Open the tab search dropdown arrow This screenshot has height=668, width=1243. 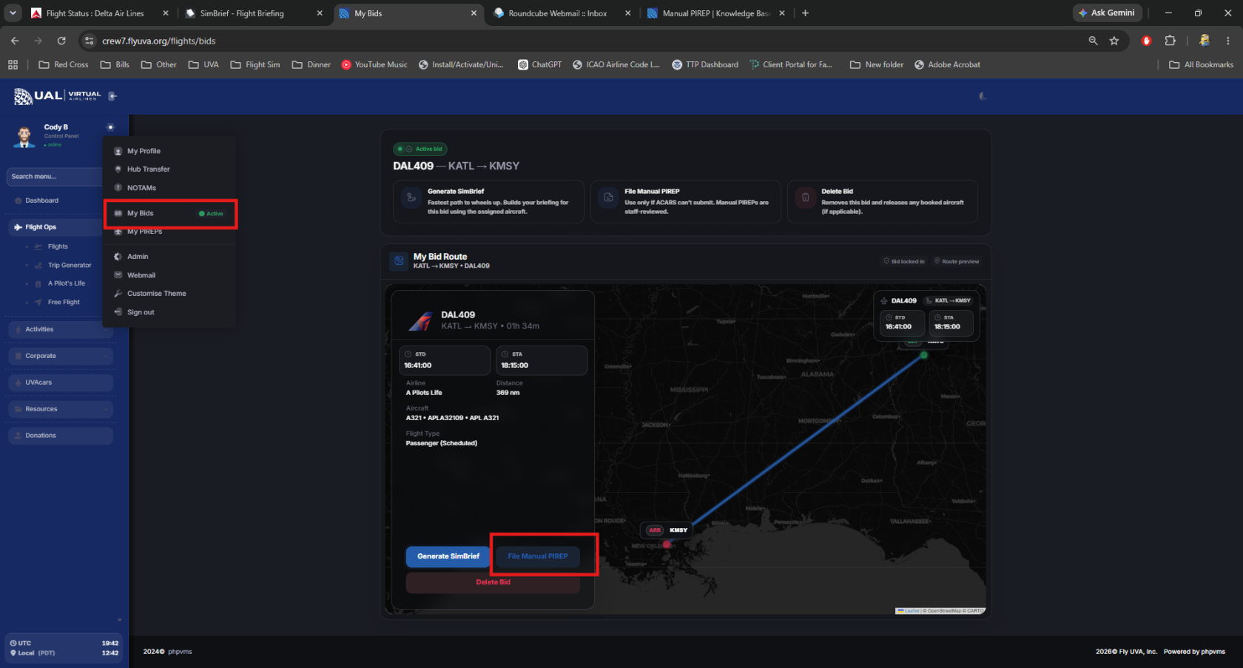13,13
